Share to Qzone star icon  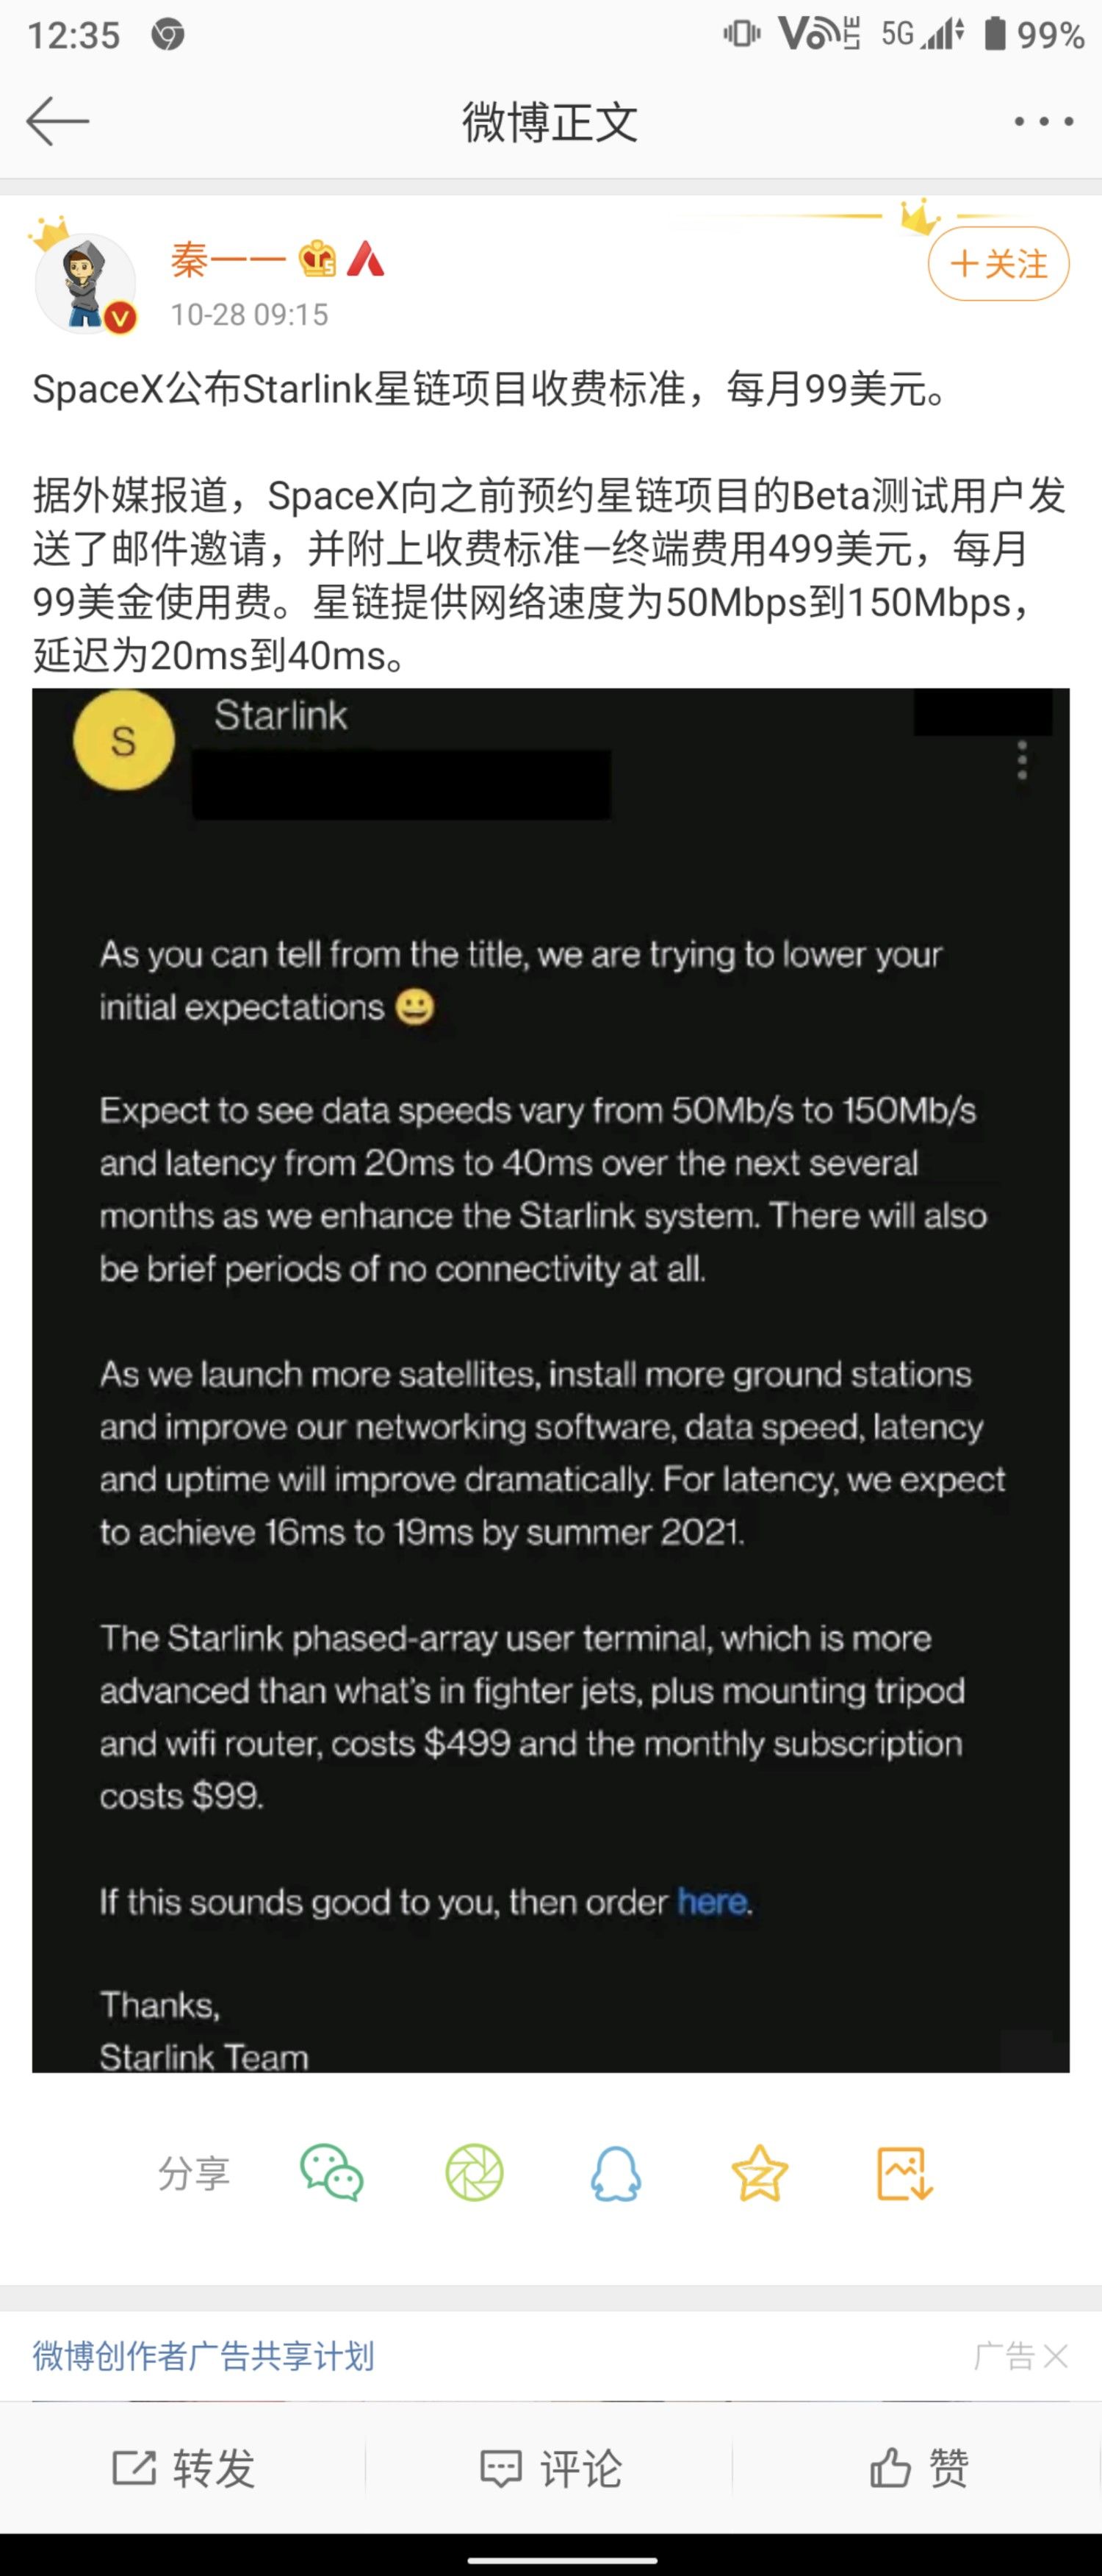point(760,2172)
